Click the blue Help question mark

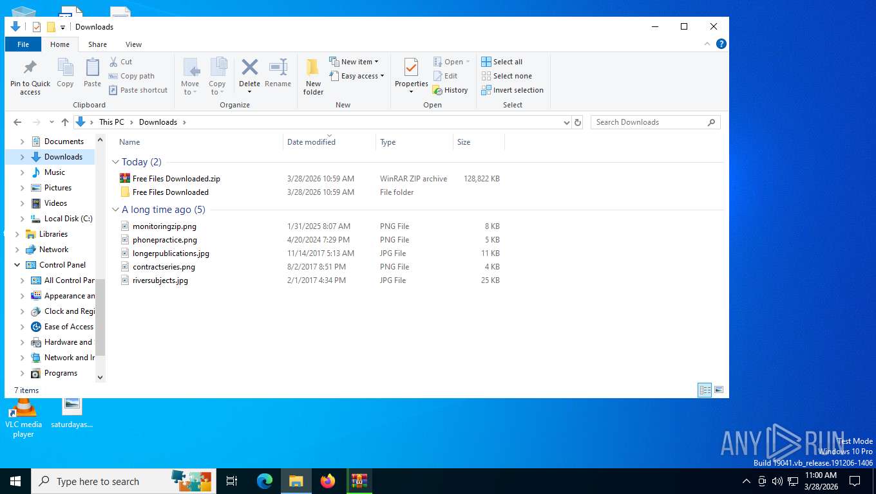pyautogui.click(x=721, y=44)
